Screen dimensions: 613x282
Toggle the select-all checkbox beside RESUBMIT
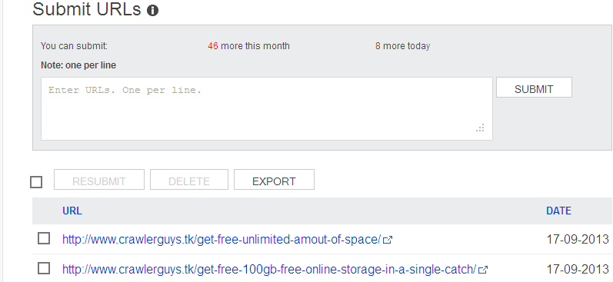click(36, 182)
